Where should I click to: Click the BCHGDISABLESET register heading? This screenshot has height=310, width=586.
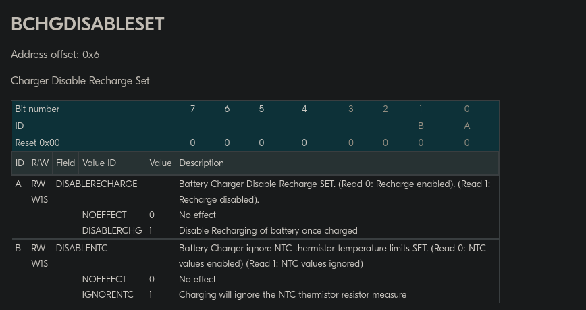[88, 24]
